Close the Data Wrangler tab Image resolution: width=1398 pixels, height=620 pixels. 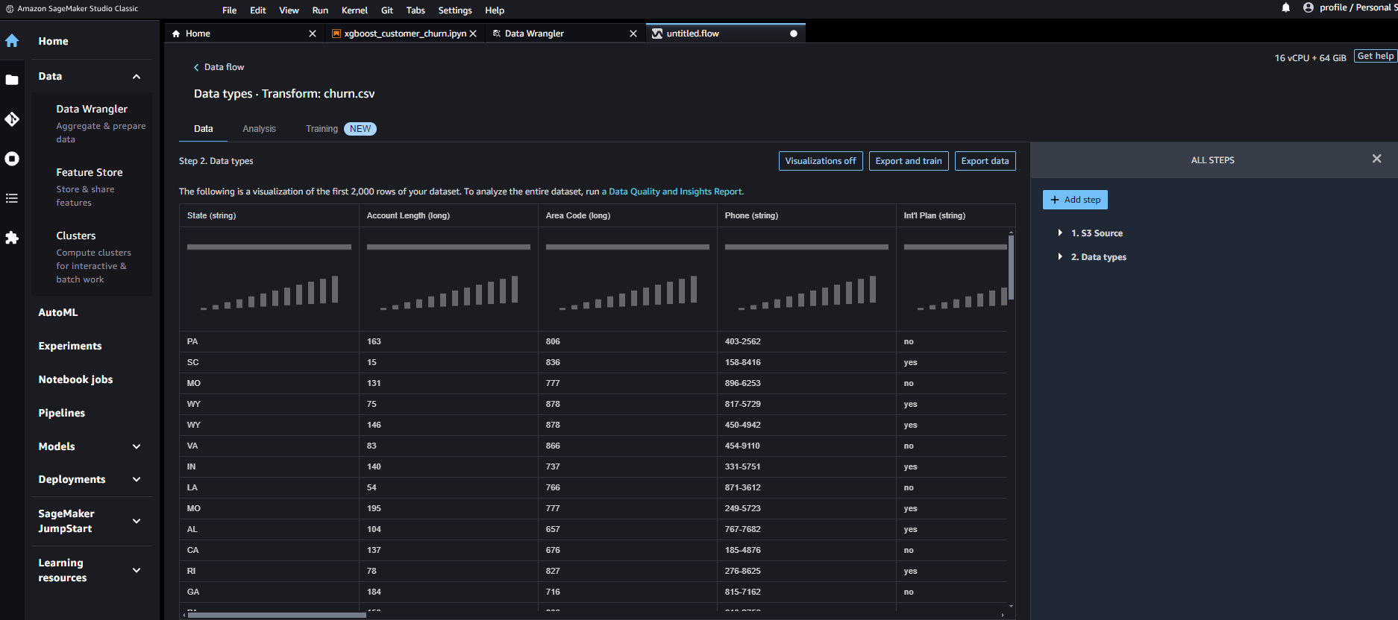(633, 34)
